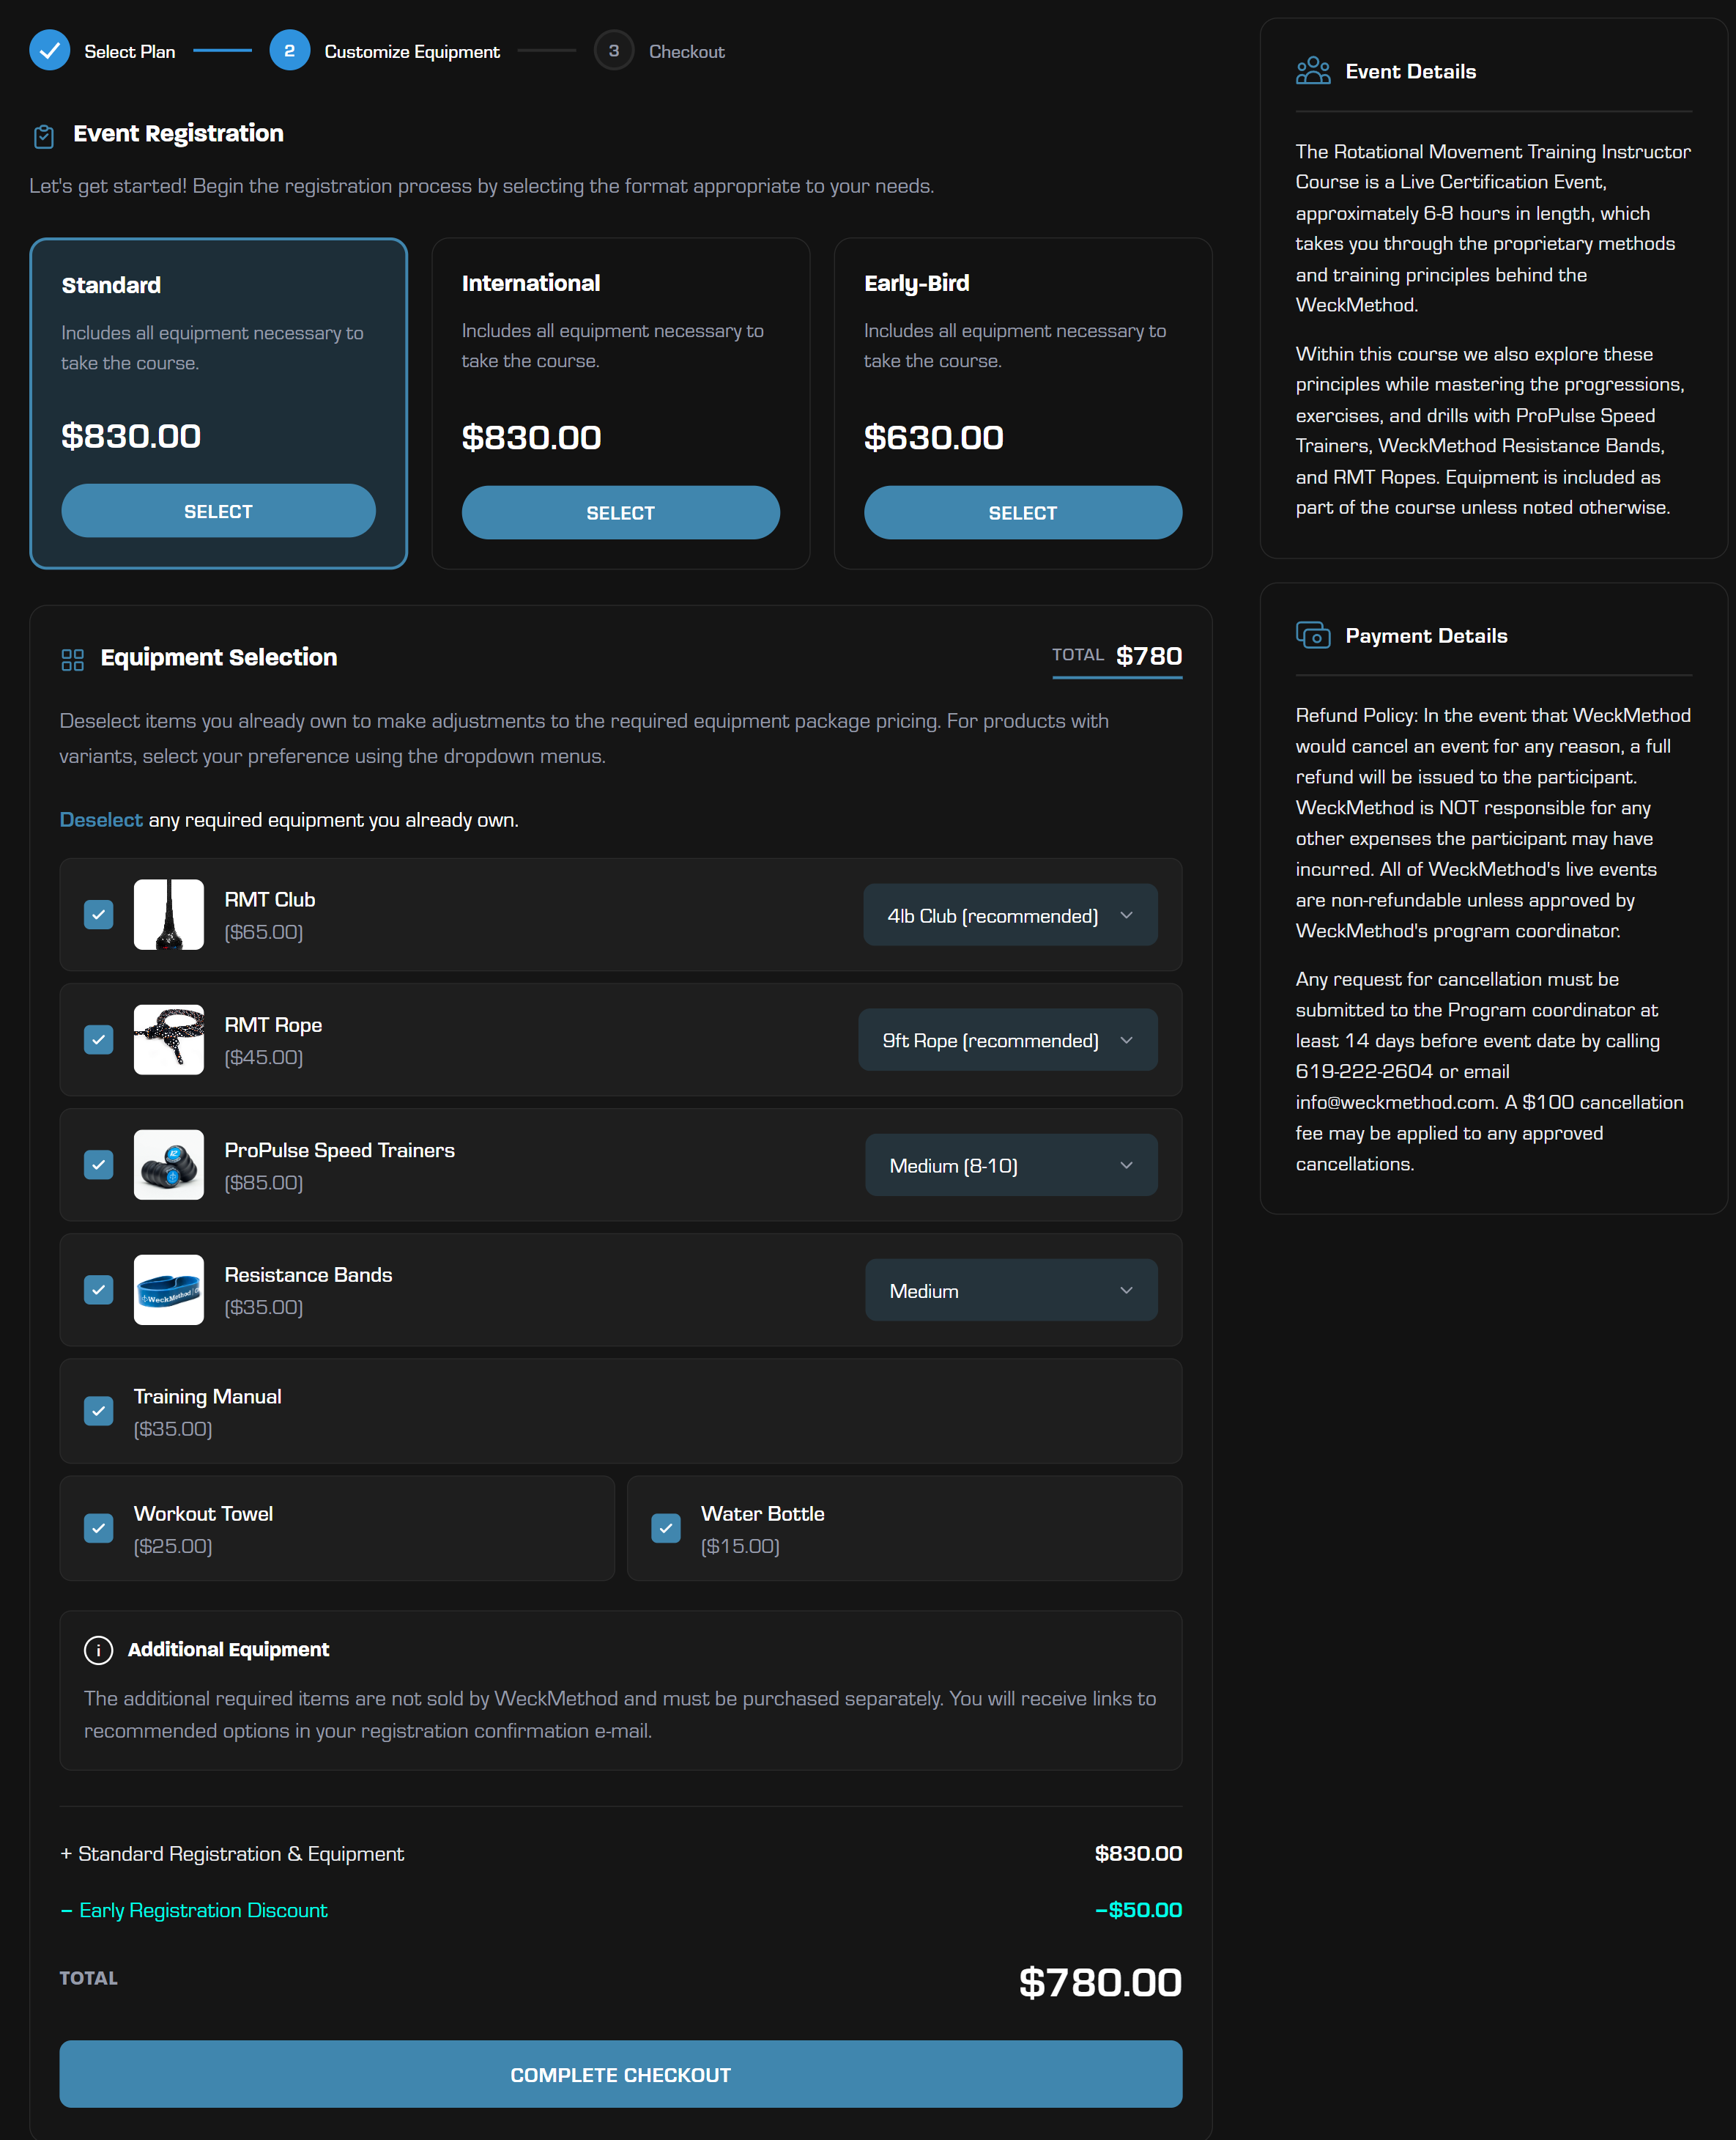The height and width of the screenshot is (2140, 1736).
Task: Open the 4lb Club variant dropdown
Action: click(x=1009, y=915)
